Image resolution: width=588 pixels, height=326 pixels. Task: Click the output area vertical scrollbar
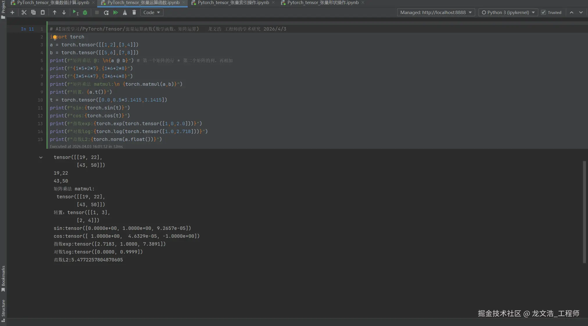pyautogui.click(x=584, y=212)
